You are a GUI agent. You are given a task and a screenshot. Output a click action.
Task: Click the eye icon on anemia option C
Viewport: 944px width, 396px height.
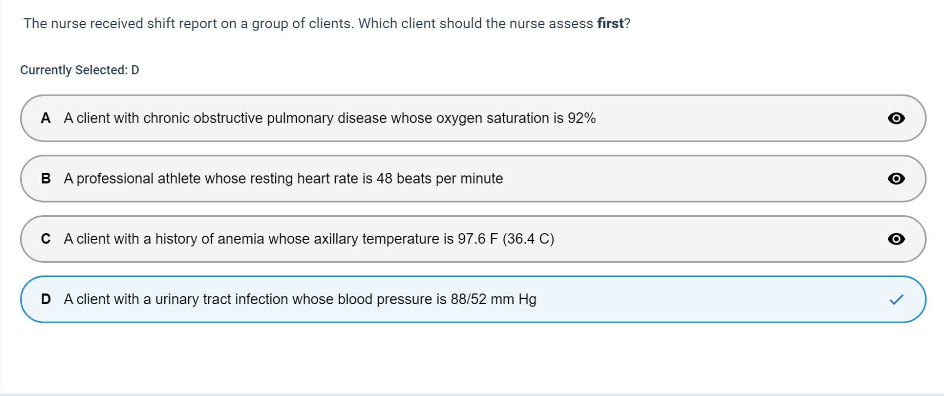pos(896,239)
